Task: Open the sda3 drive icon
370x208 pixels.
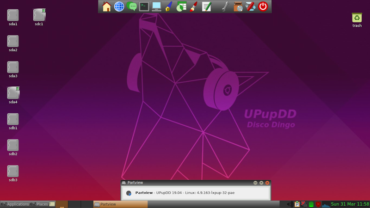Action: pos(13,67)
